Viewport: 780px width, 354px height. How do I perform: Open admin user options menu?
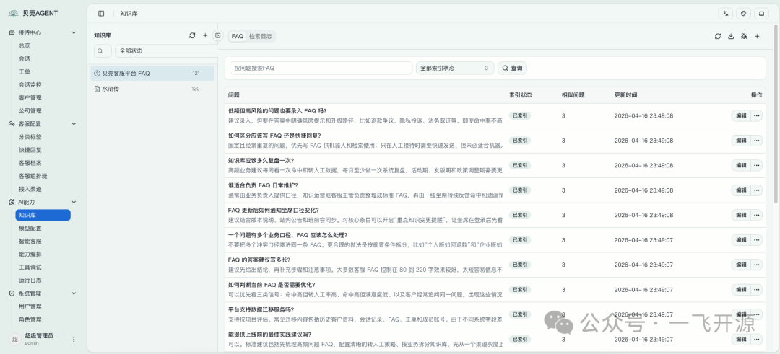(x=74, y=339)
